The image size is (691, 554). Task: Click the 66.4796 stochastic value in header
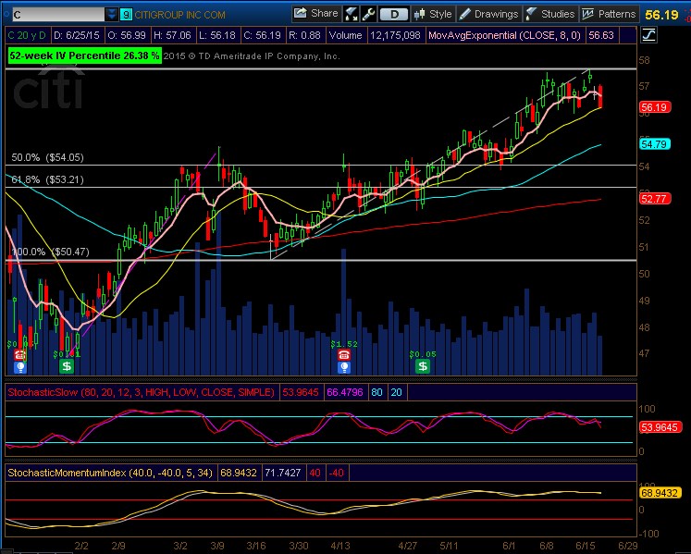[345, 392]
